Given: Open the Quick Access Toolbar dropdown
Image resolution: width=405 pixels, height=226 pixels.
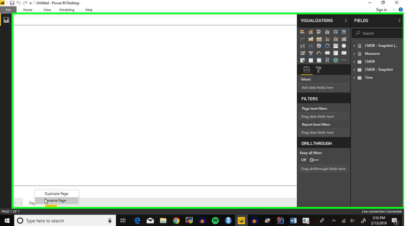Looking at the screenshot, I should click(x=30, y=3).
